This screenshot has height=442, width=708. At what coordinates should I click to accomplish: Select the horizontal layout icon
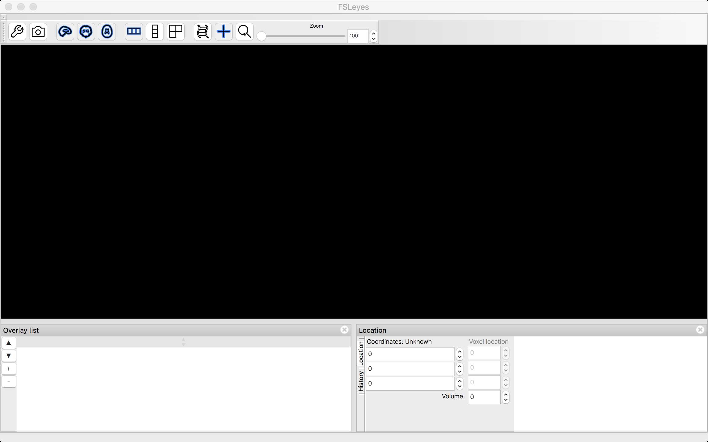tap(134, 32)
